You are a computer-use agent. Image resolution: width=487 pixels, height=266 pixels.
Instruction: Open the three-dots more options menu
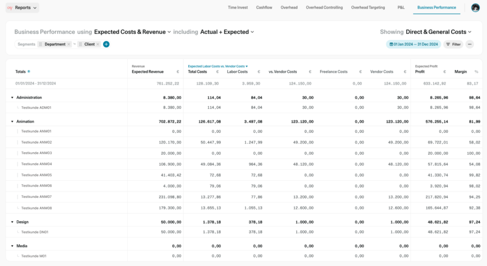pos(469,44)
